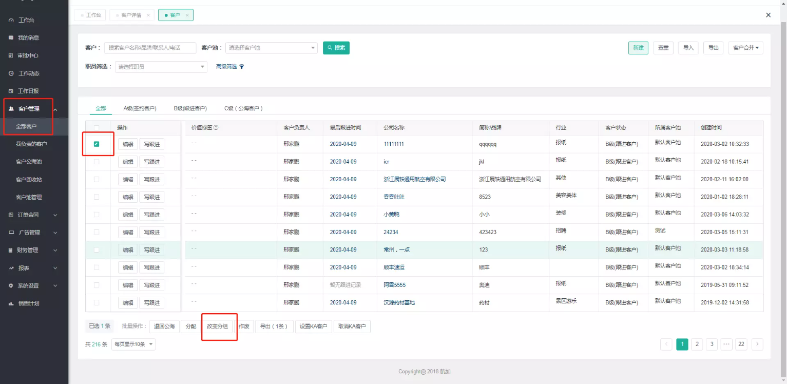This screenshot has height=384, width=787.
Task: Tick checkbox for 顺丰速运 row
Action: [97, 267]
